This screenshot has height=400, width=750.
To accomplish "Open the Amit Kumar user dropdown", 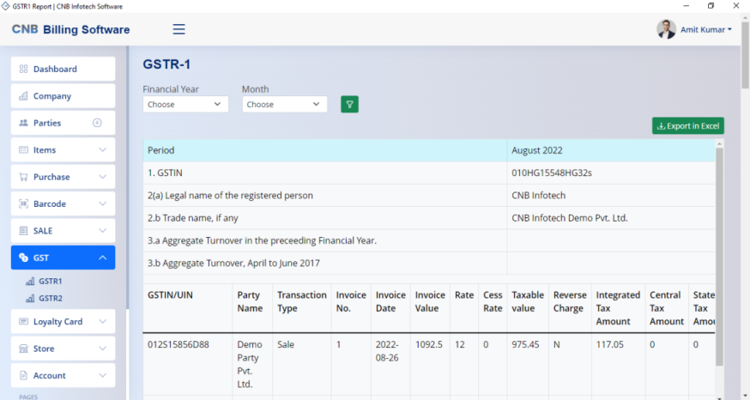I will tap(706, 29).
